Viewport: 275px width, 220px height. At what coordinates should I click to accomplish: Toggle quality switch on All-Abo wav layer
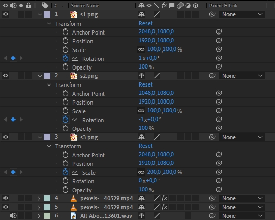click(157, 216)
